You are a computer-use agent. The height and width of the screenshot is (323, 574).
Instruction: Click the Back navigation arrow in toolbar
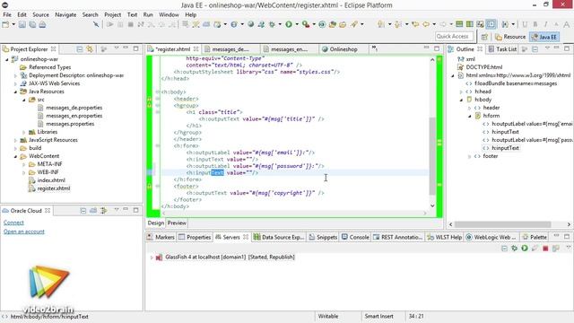tap(426, 24)
